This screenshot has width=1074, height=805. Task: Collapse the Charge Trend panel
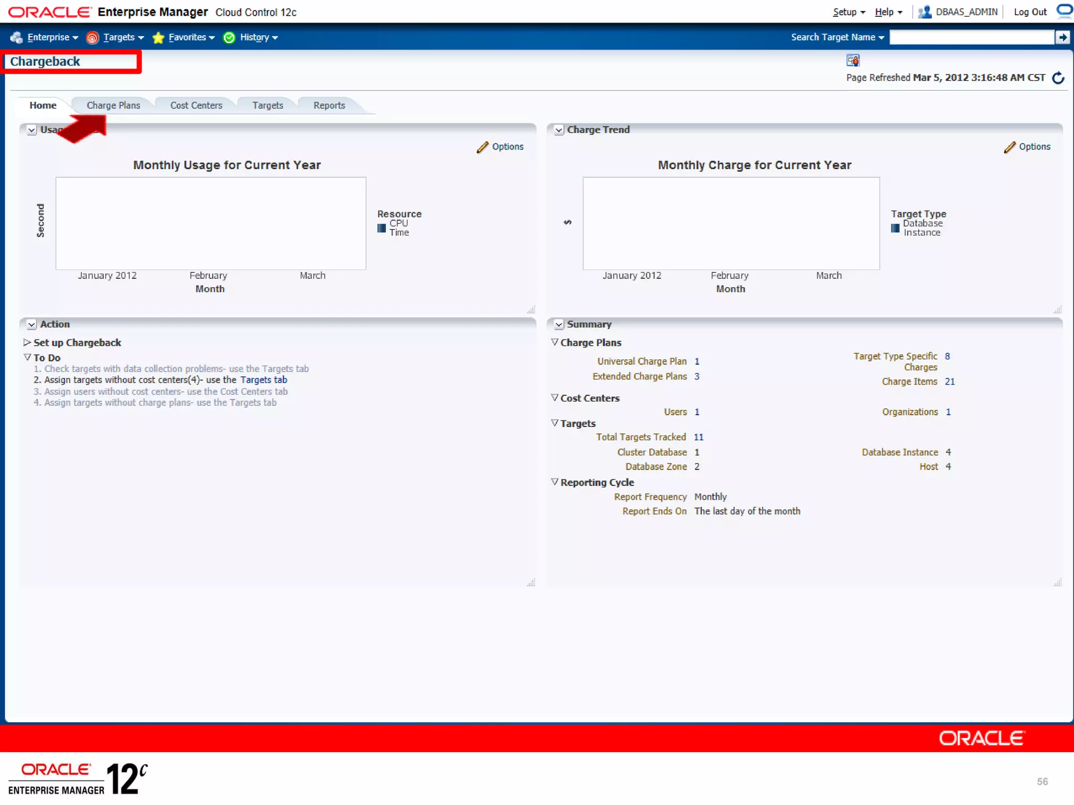pyautogui.click(x=559, y=130)
